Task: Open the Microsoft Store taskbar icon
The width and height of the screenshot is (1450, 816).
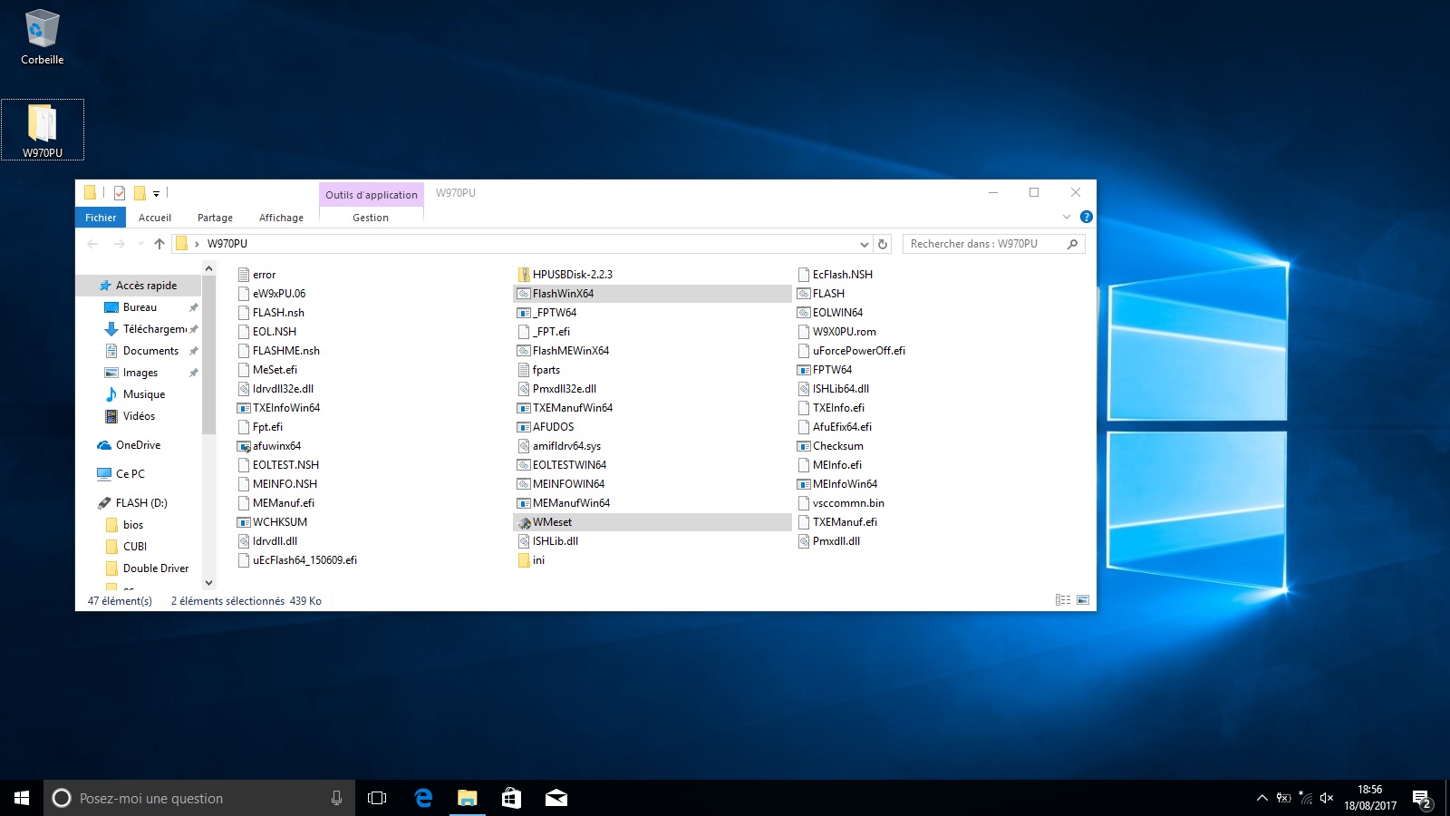Action: coord(511,798)
